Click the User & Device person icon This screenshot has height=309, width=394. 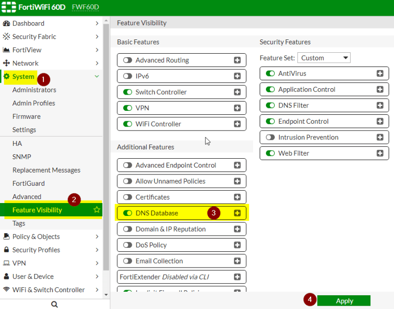tap(6, 276)
